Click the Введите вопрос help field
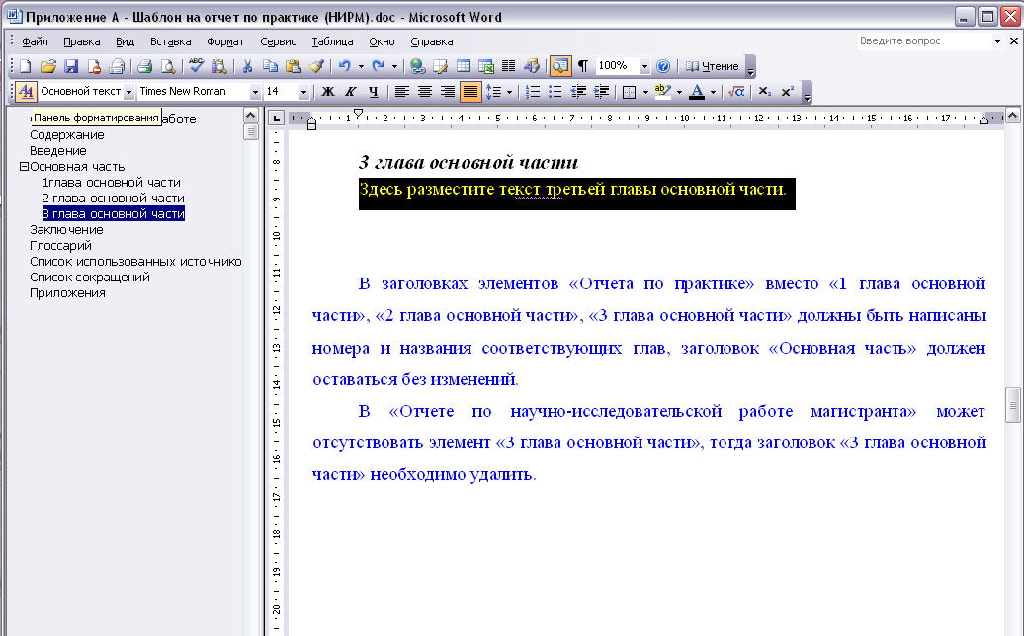This screenshot has width=1024, height=636. 925,41
